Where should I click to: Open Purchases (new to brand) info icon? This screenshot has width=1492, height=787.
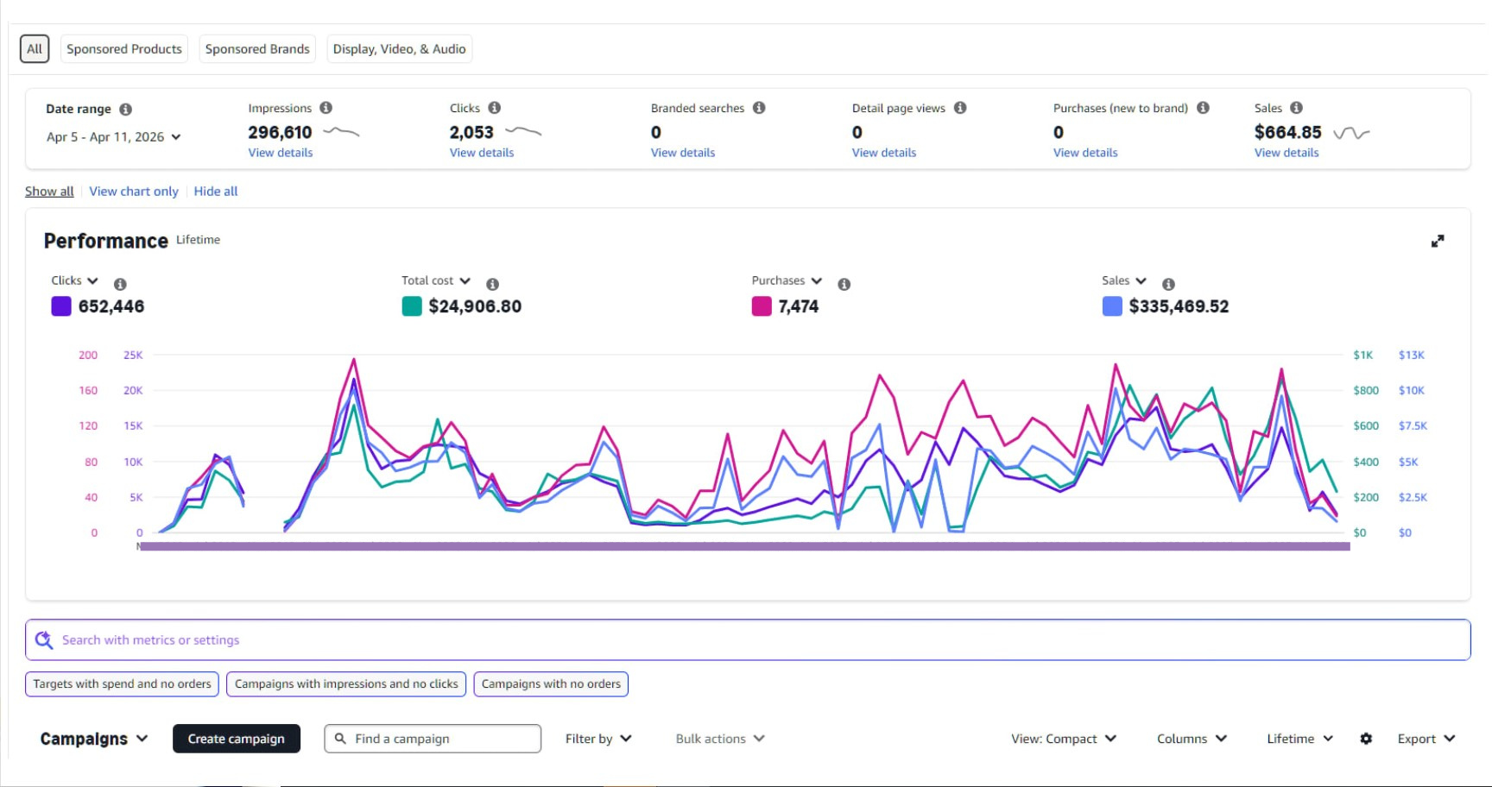(x=1203, y=108)
